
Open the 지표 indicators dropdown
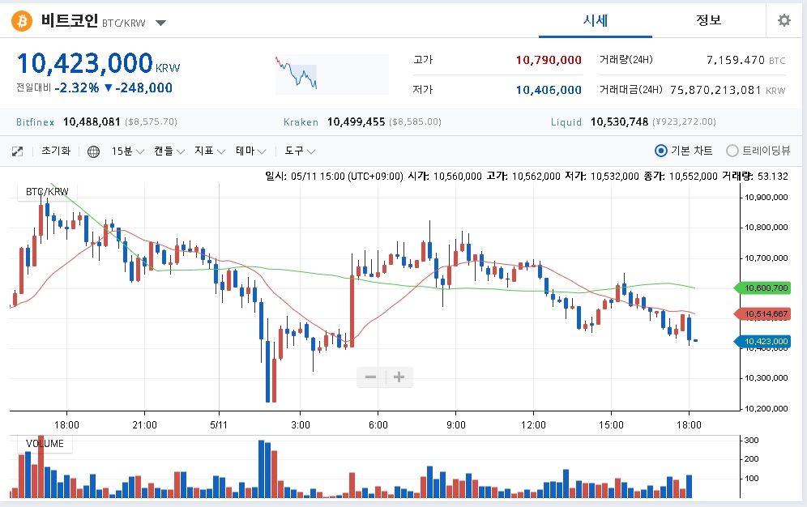pyautogui.click(x=210, y=151)
